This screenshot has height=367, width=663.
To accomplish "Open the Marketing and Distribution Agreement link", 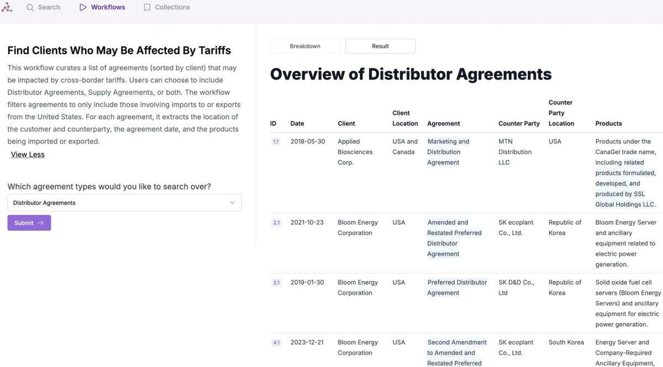I will tap(448, 152).
